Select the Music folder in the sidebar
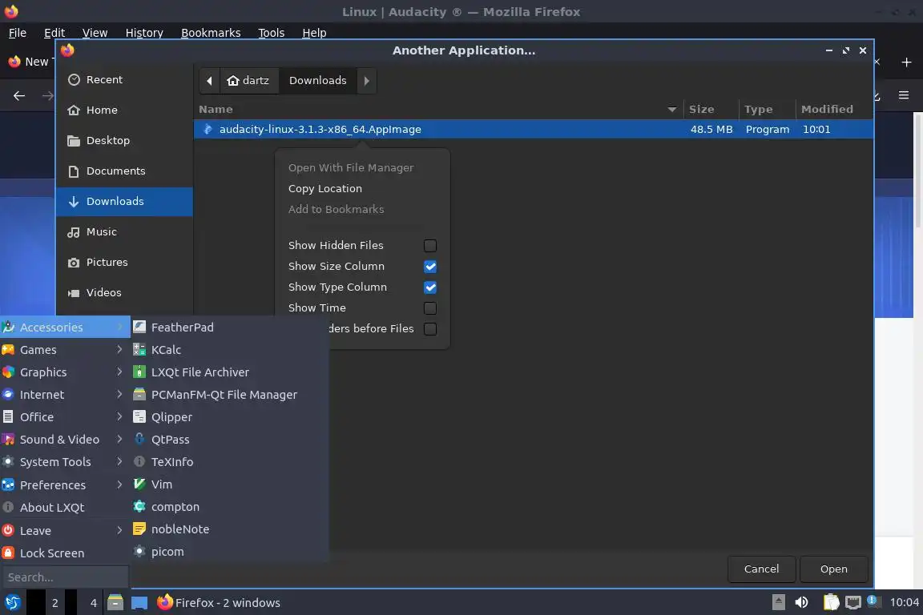Screen dimensions: 923x615 (124, 232)
